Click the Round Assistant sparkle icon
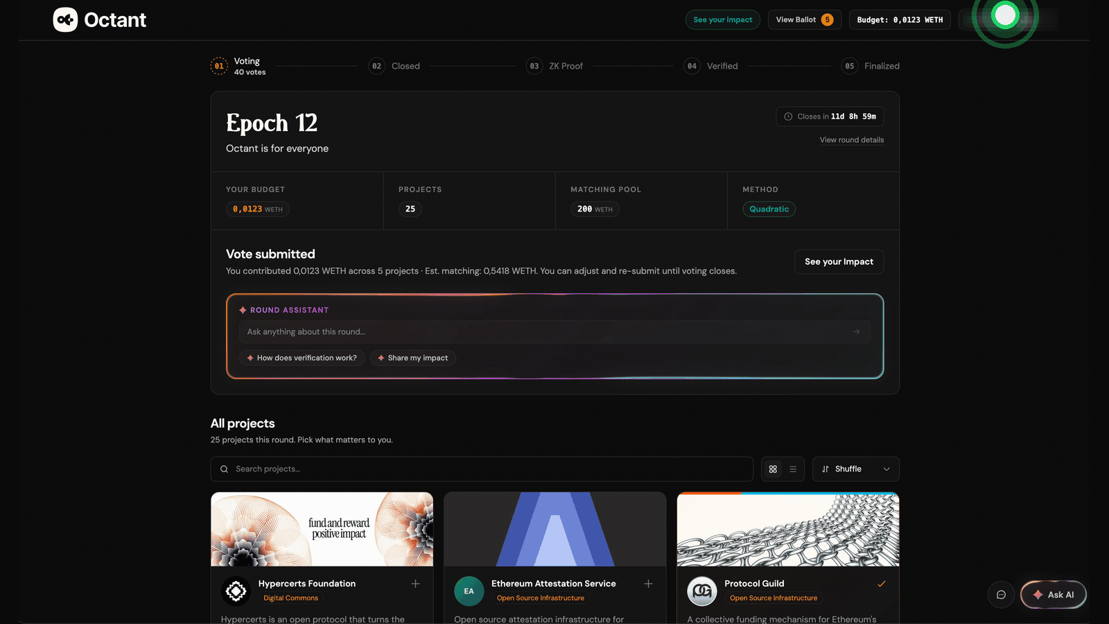The height and width of the screenshot is (624, 1109). pos(243,310)
